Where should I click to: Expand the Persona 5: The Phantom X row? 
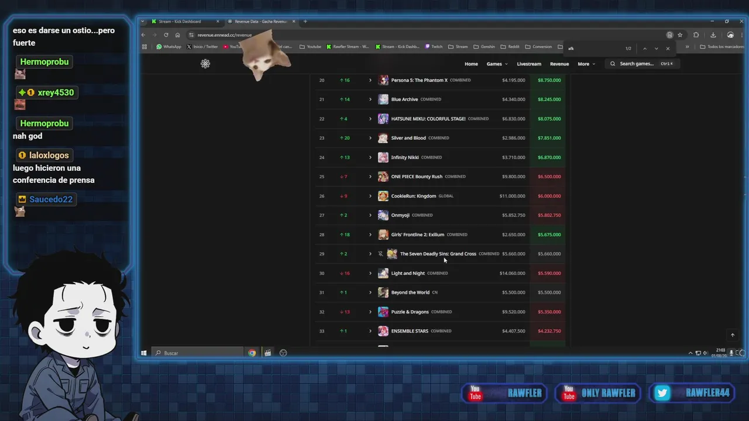click(370, 80)
